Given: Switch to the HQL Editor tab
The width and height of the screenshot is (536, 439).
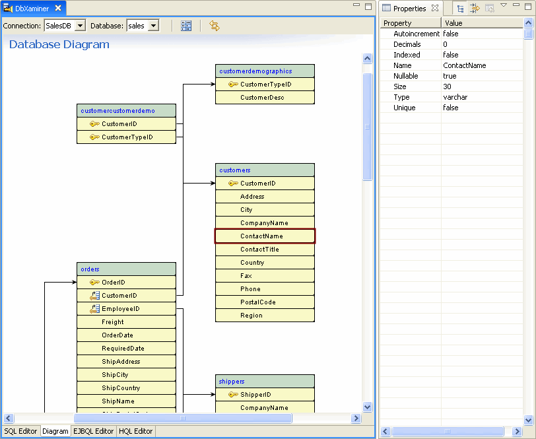Looking at the screenshot, I should coord(135,431).
